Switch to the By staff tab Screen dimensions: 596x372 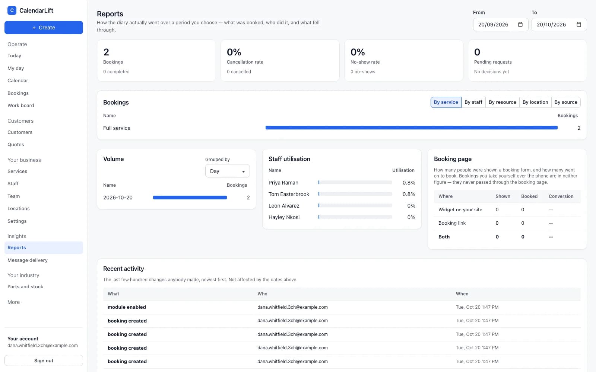coord(473,102)
